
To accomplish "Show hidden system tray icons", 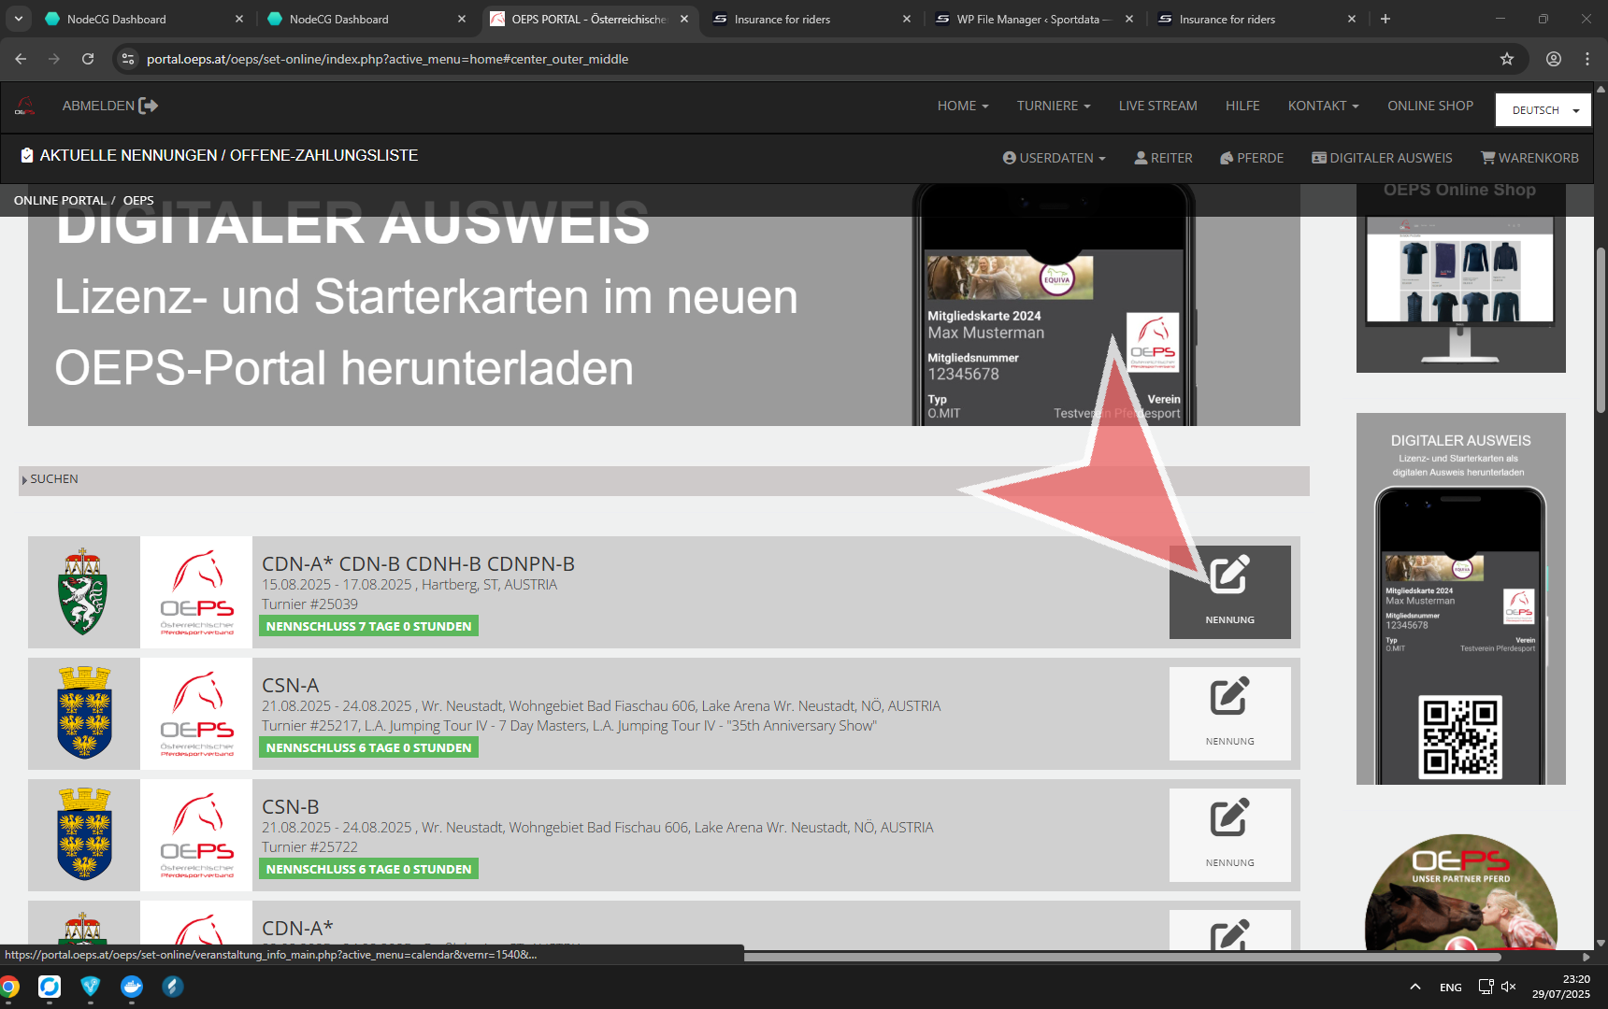I will click(1415, 987).
